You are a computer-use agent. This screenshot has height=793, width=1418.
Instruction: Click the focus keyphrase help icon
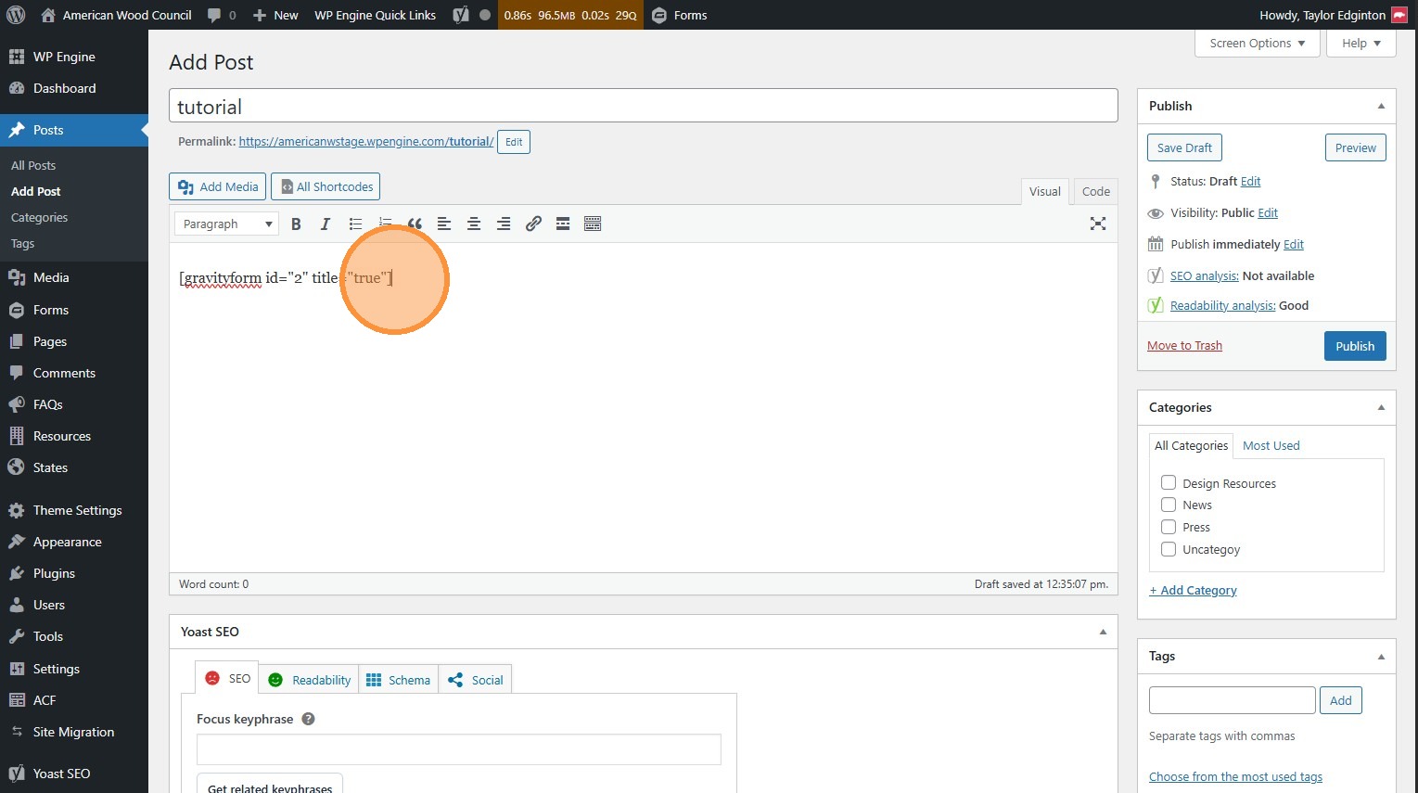pos(309,719)
